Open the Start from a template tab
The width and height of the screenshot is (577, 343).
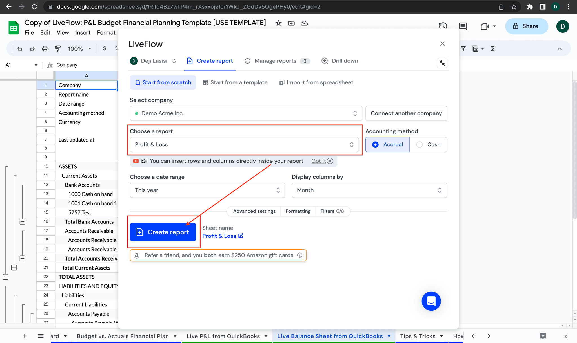[x=235, y=82]
